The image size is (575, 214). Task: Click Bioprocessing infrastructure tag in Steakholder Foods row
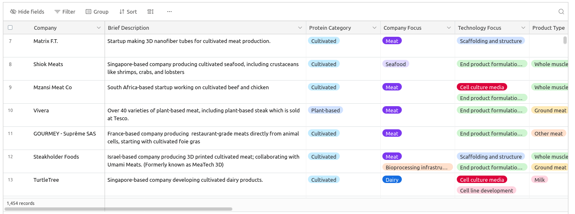pyautogui.click(x=418, y=167)
